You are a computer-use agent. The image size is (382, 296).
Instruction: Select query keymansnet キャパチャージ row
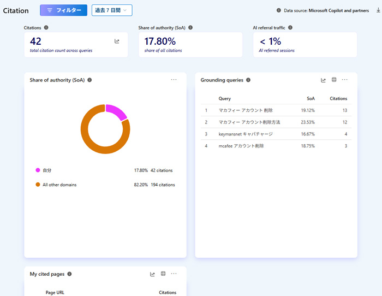point(276,134)
